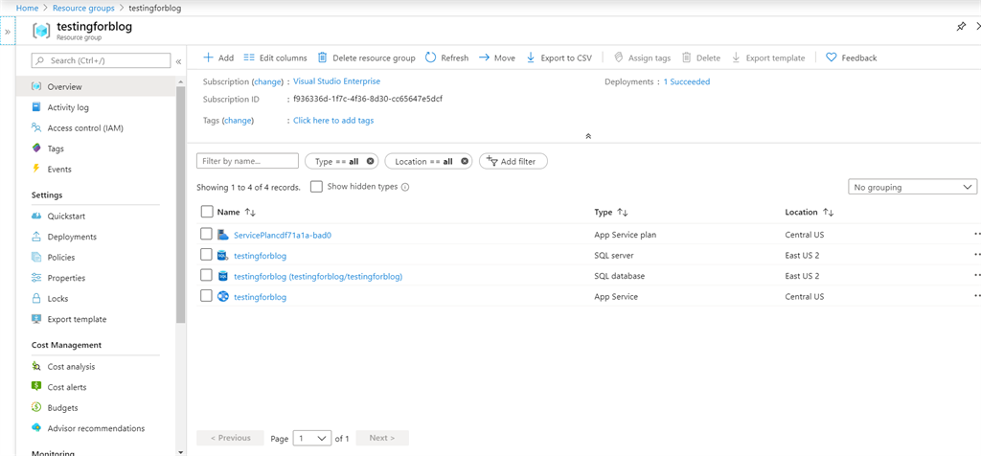Click the subscription change link

pos(268,81)
